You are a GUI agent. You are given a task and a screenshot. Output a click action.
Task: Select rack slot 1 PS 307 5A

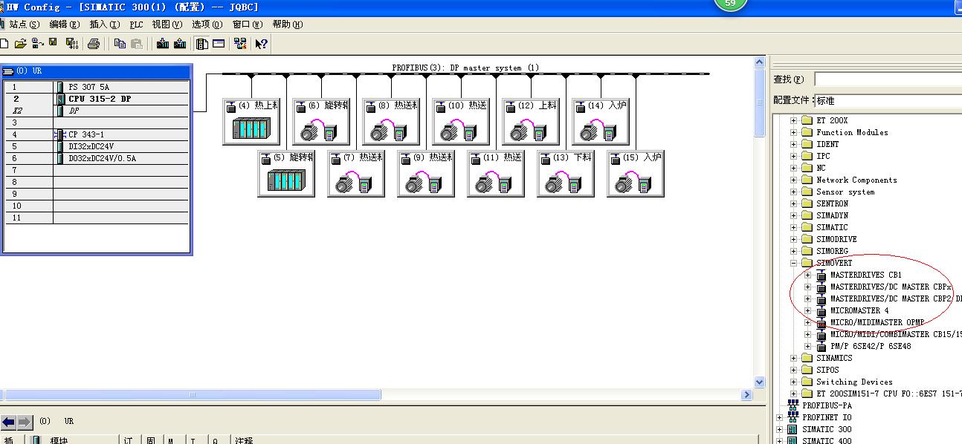tap(97, 87)
